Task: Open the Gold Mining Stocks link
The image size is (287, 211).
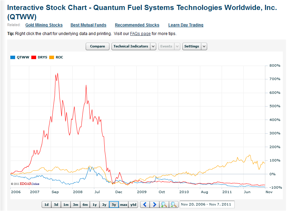Action: pos(44,25)
